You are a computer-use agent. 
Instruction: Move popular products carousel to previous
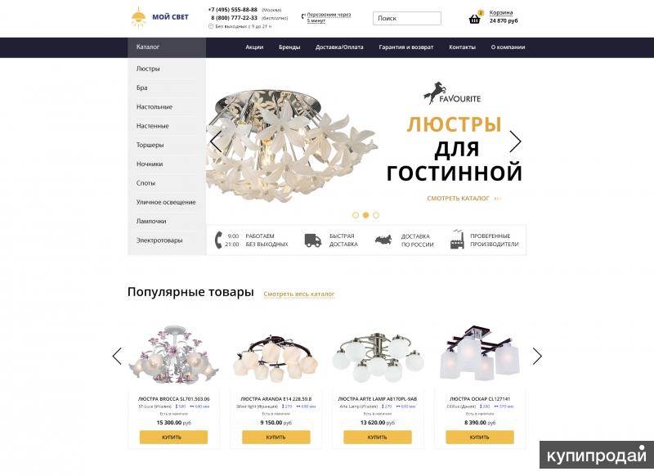[117, 357]
